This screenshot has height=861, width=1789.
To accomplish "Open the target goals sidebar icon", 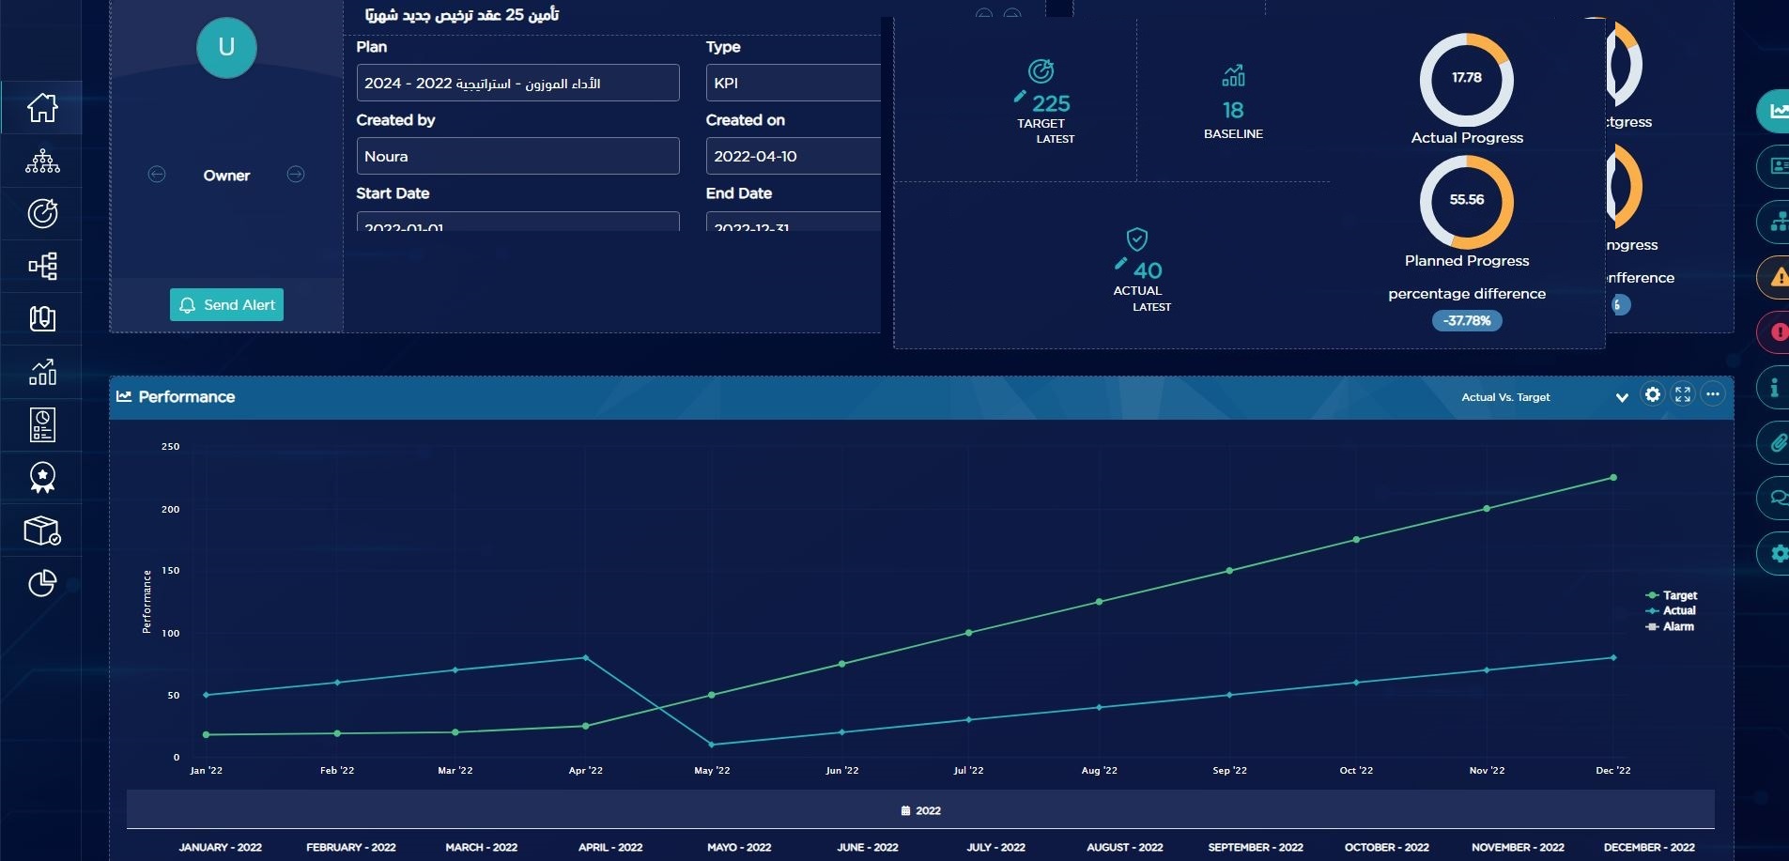I will click(42, 213).
